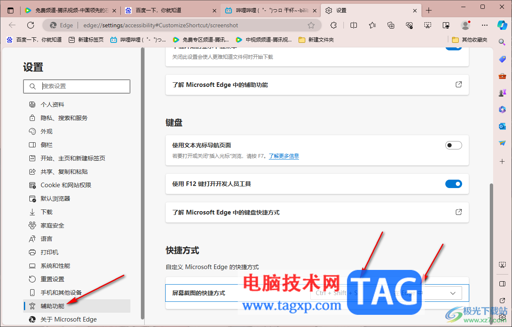Click the Copilot icon in sidebar

point(502,25)
